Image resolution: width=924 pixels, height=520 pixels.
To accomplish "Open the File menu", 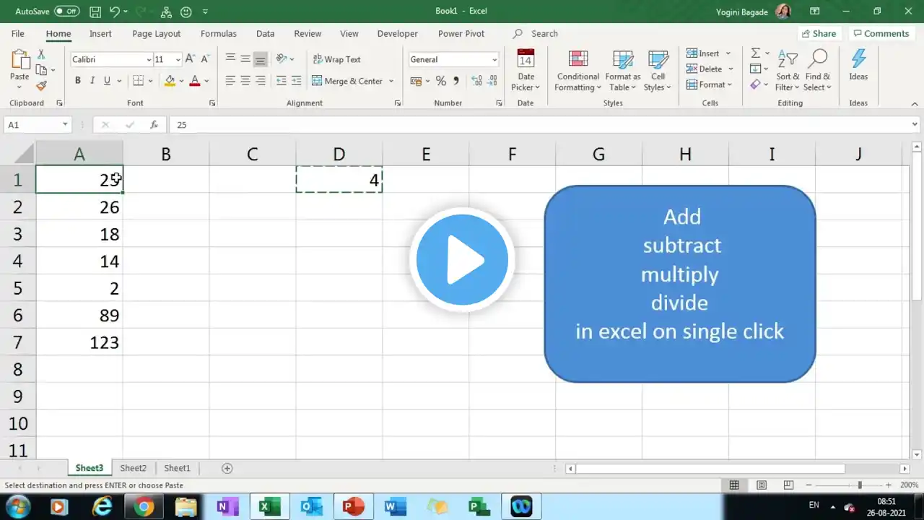I will [18, 33].
